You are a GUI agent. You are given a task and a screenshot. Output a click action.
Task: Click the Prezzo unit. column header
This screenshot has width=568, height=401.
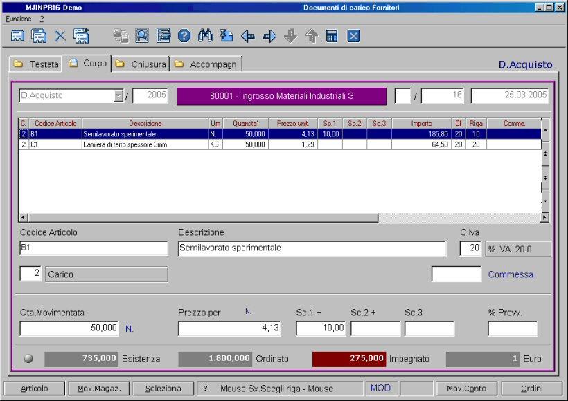[293, 124]
